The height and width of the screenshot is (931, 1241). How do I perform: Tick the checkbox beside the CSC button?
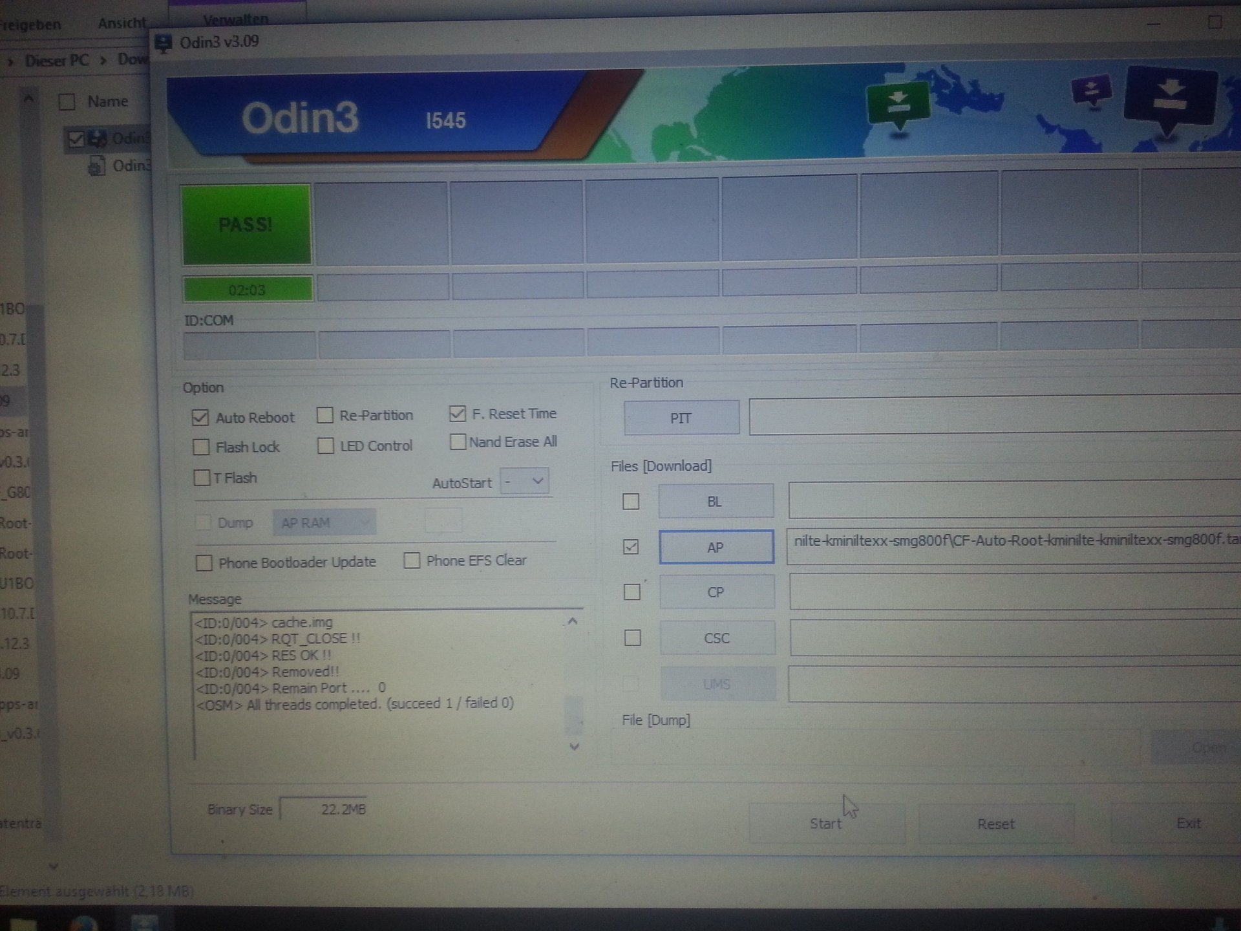pos(633,638)
